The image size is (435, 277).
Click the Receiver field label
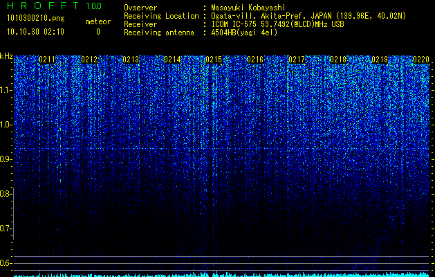[140, 24]
